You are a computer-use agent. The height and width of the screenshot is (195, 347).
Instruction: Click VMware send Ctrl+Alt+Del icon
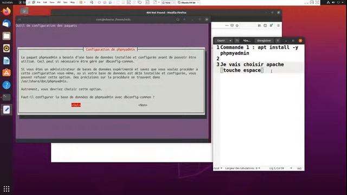pos(92,2)
